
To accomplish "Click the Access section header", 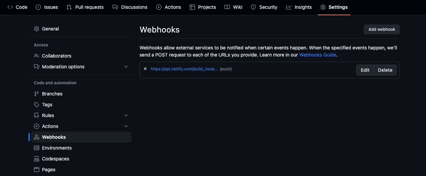I will [x=41, y=45].
